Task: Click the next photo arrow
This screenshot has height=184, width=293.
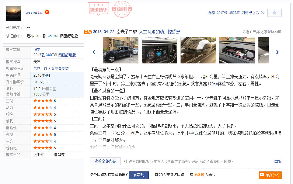Action: [277, 52]
